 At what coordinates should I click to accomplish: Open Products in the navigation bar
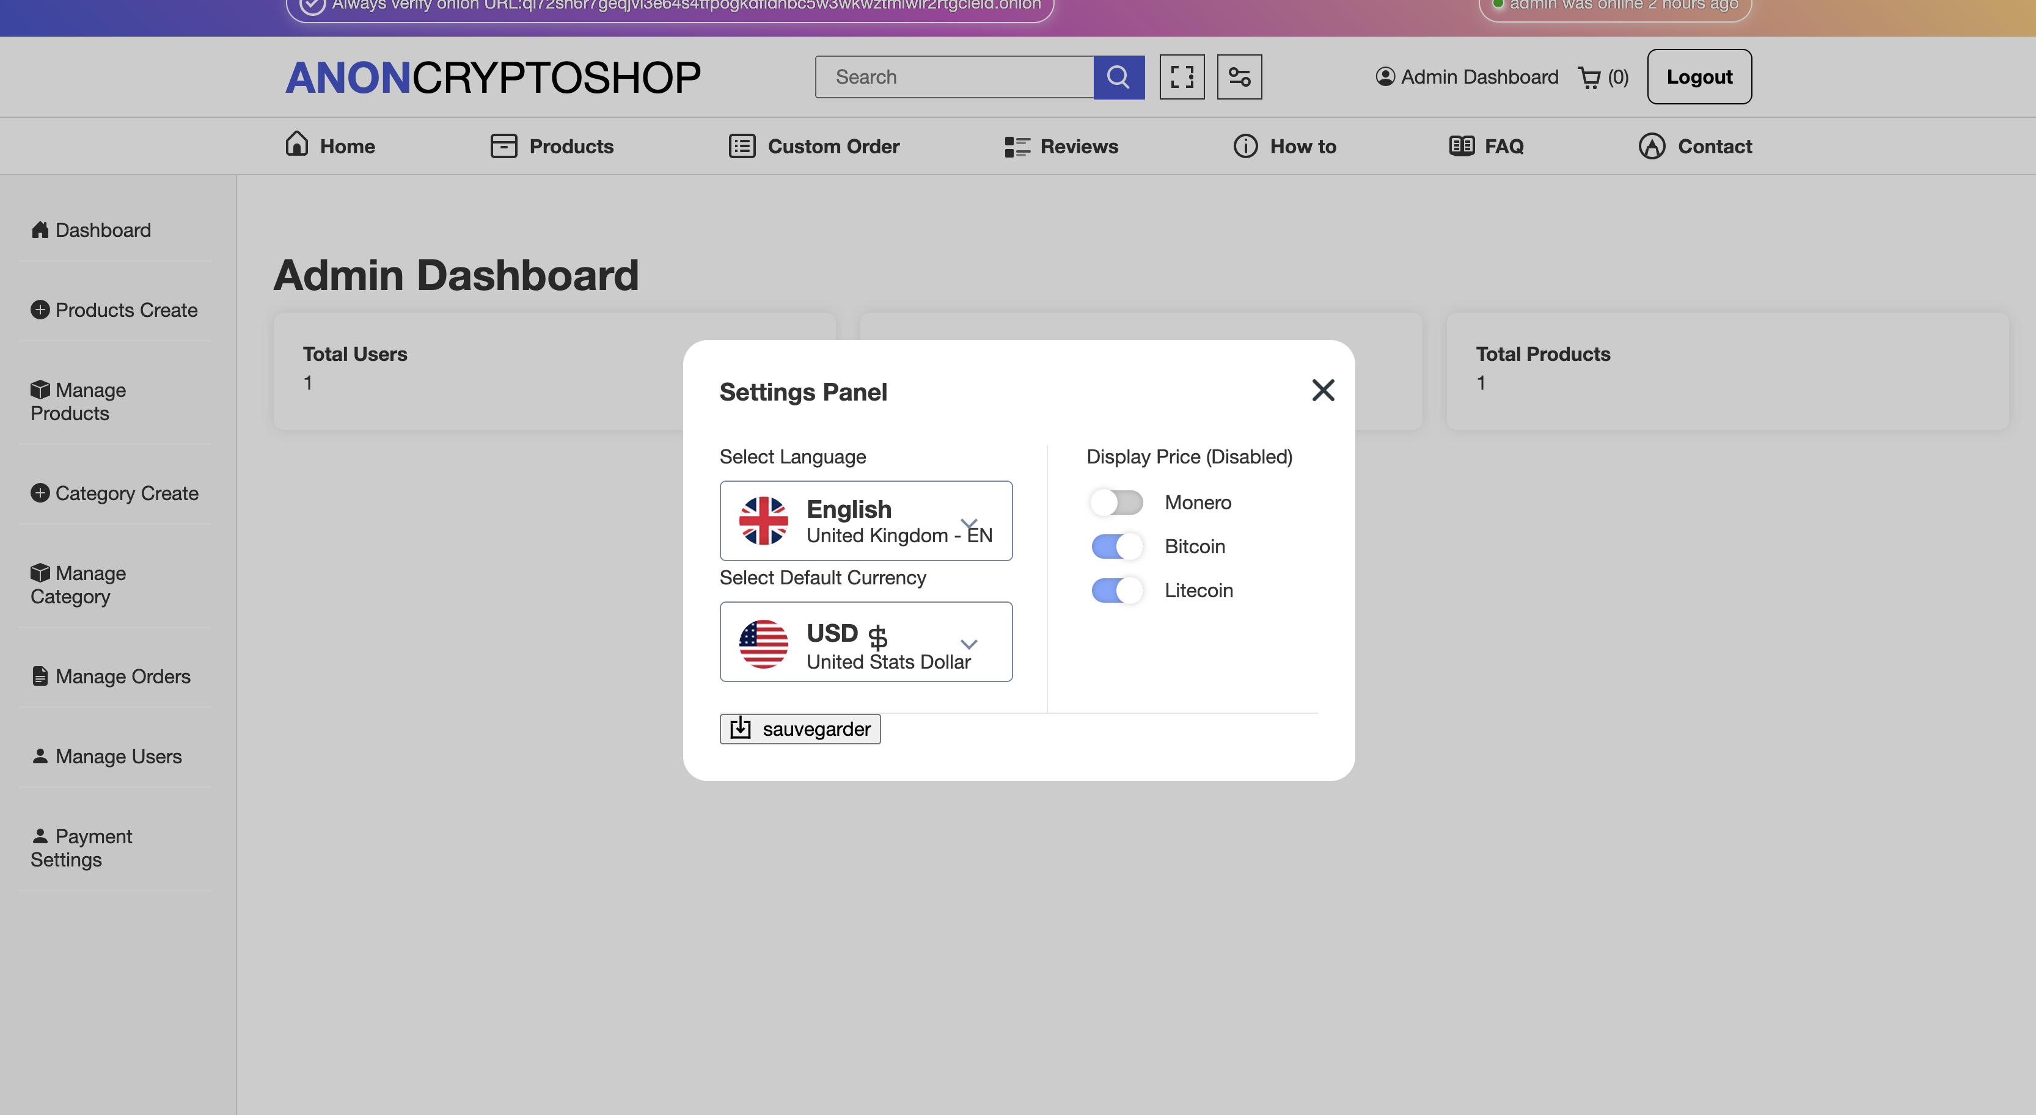[552, 146]
